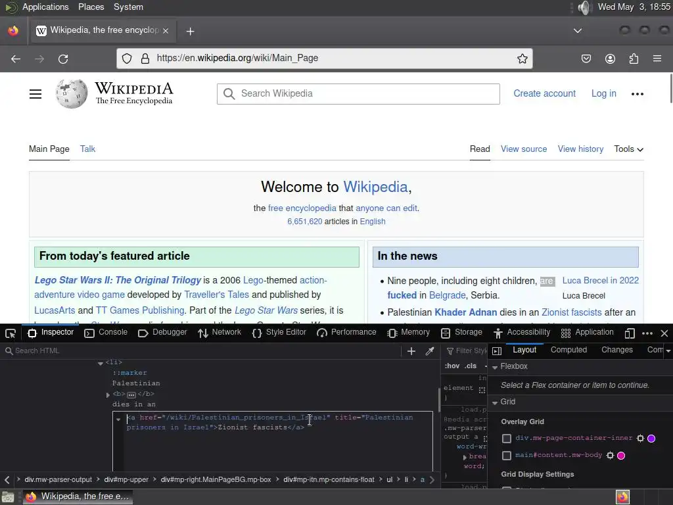Open the Console panel
The height and width of the screenshot is (505, 673).
pyautogui.click(x=106, y=333)
